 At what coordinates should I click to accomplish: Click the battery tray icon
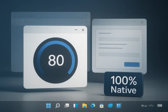[160, 106]
